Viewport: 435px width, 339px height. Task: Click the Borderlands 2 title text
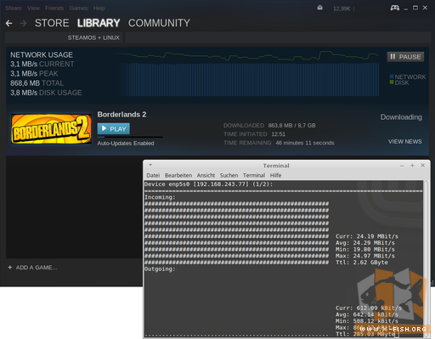point(121,115)
